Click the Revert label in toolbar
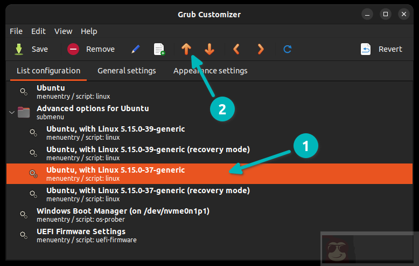The image size is (419, 266). coord(390,49)
